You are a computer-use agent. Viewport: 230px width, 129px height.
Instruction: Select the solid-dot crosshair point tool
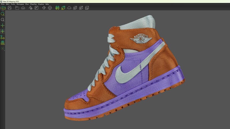[2, 25]
